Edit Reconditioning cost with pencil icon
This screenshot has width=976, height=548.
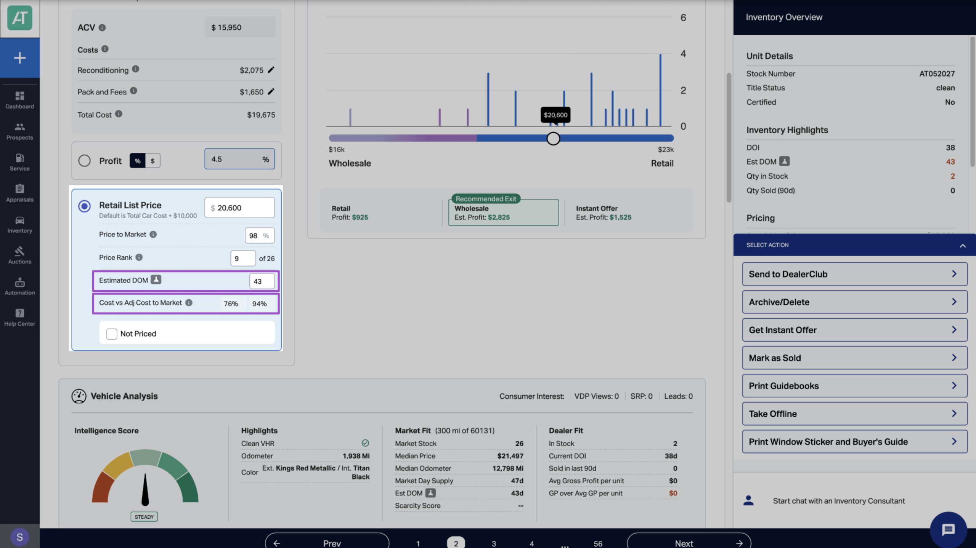(x=271, y=70)
